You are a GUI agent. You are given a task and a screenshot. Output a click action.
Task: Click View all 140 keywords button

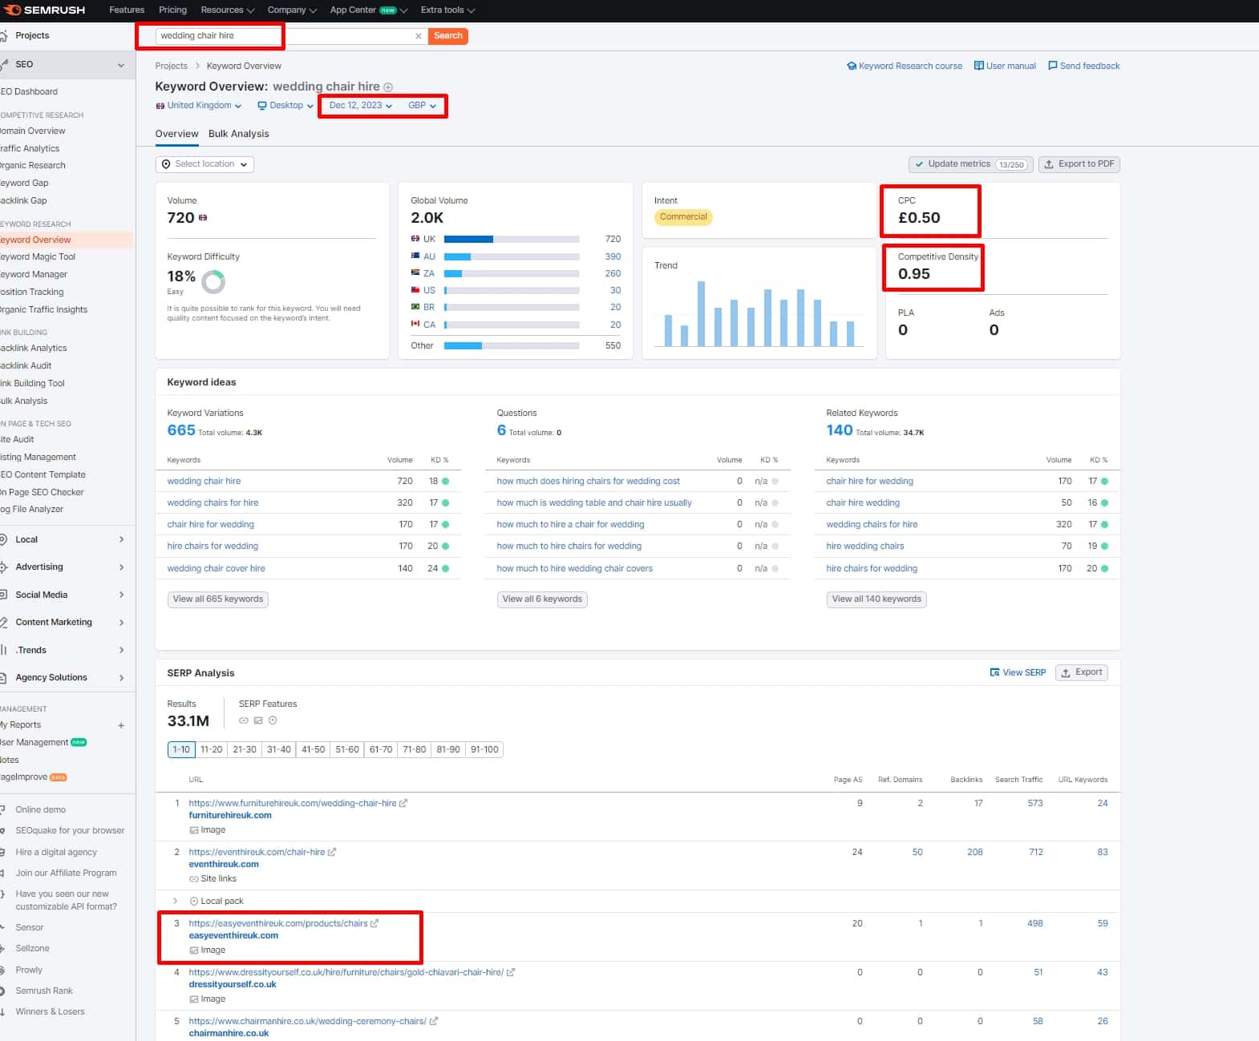click(x=876, y=599)
